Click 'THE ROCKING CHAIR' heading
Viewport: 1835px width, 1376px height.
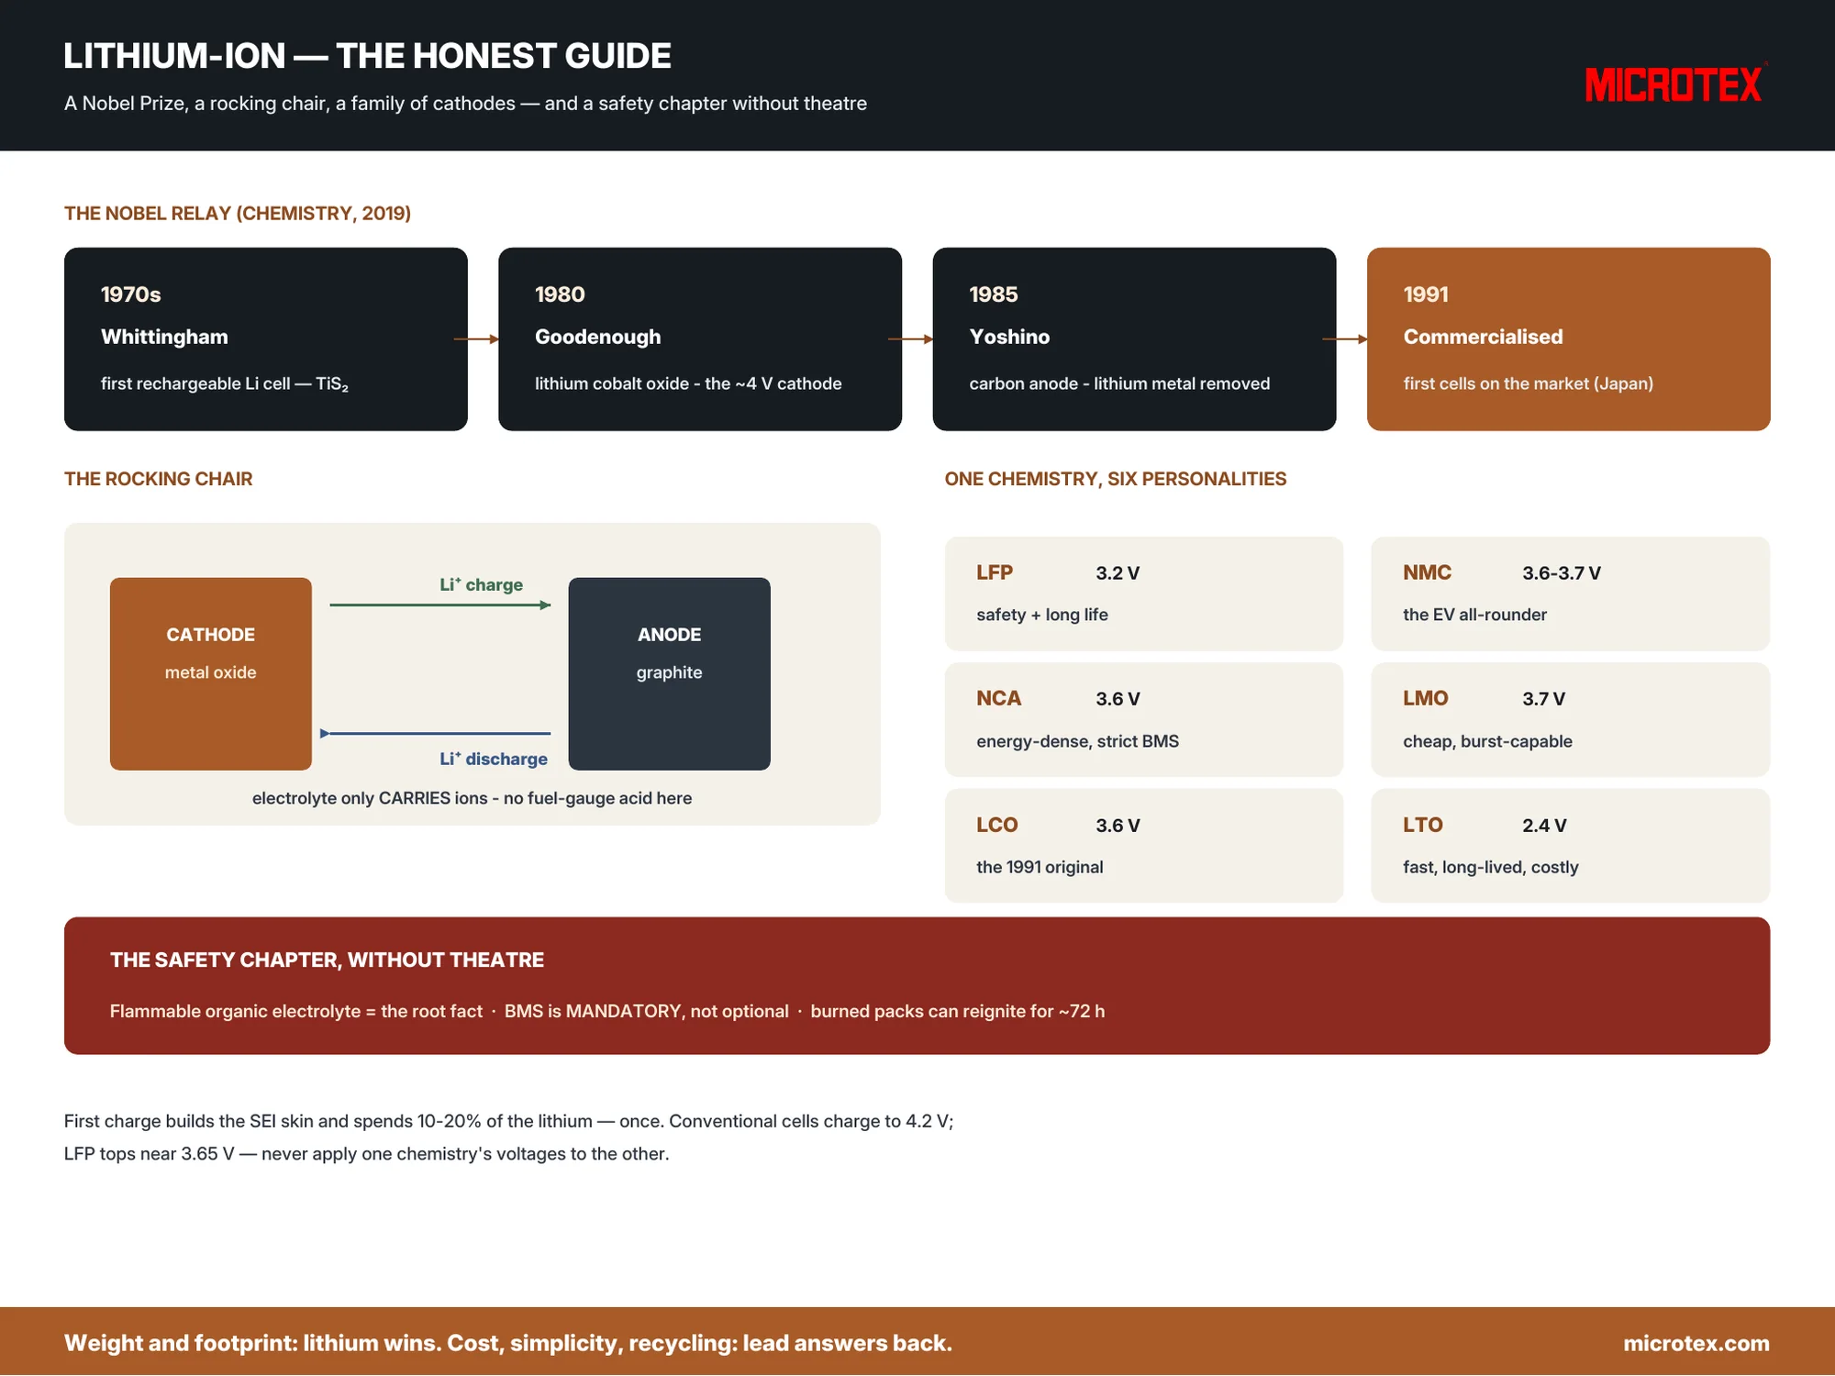pos(158,479)
